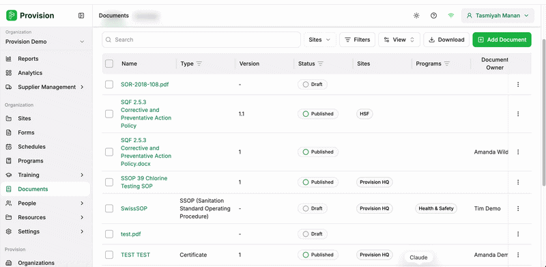Open the Tasmiyah Manan user menu

coord(498,16)
